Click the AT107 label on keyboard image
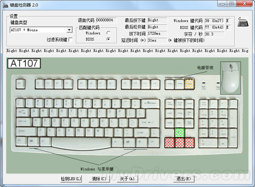 [x=24, y=63]
